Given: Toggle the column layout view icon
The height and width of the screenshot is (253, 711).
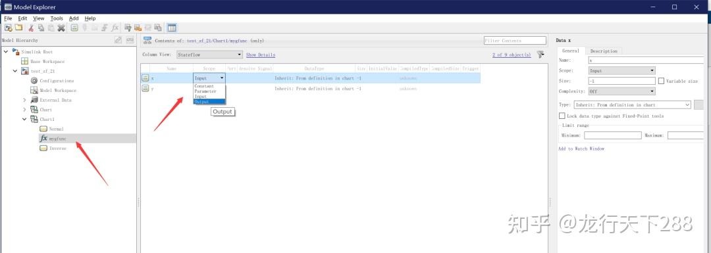Looking at the screenshot, I should click(172, 28).
